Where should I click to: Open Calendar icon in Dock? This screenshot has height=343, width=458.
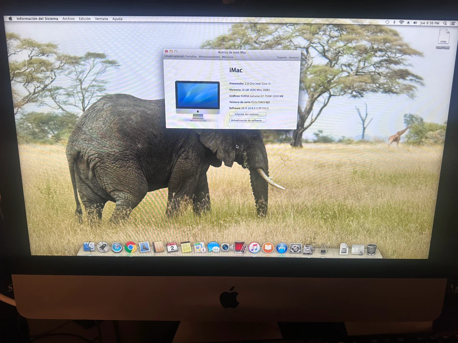pyautogui.click(x=172, y=247)
